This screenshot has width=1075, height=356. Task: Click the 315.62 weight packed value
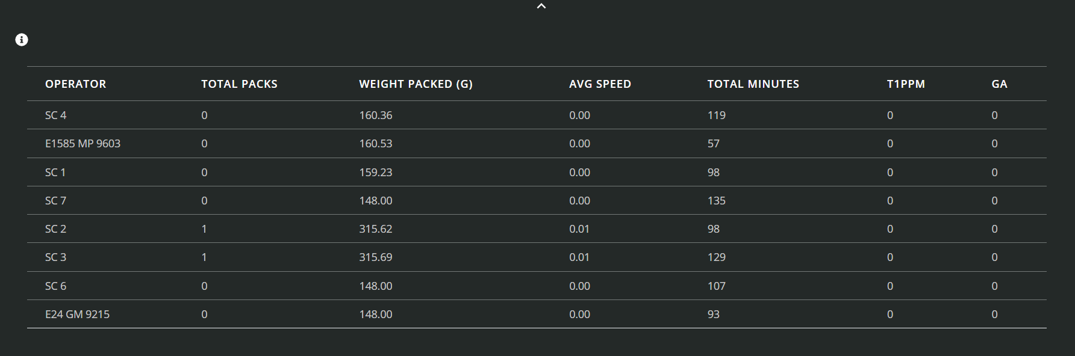375,229
